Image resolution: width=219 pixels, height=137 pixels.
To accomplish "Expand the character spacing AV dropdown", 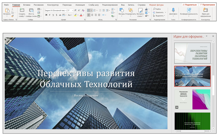I will point(66,15).
